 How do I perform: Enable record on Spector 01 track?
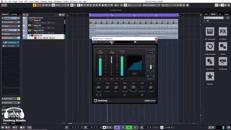[x=35, y=38]
